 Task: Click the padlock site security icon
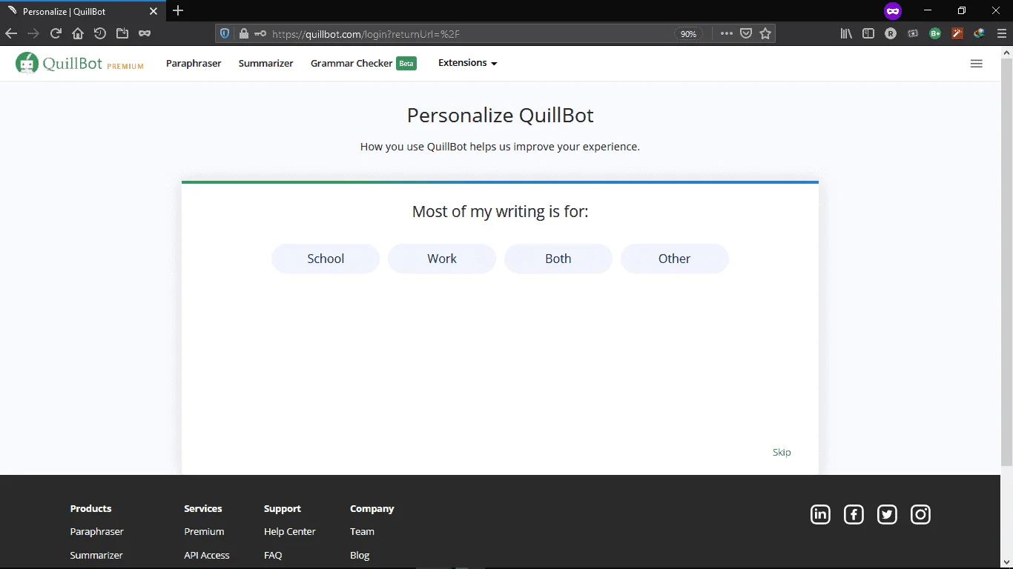243,33
